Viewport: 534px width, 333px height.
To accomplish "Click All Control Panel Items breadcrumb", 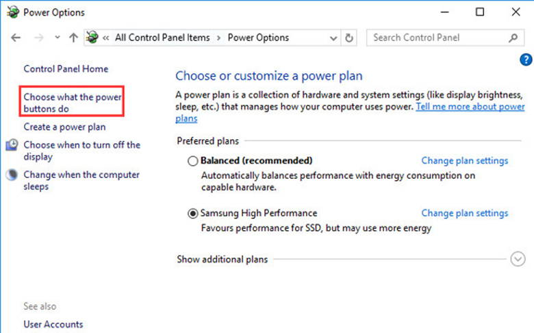I will coord(162,38).
